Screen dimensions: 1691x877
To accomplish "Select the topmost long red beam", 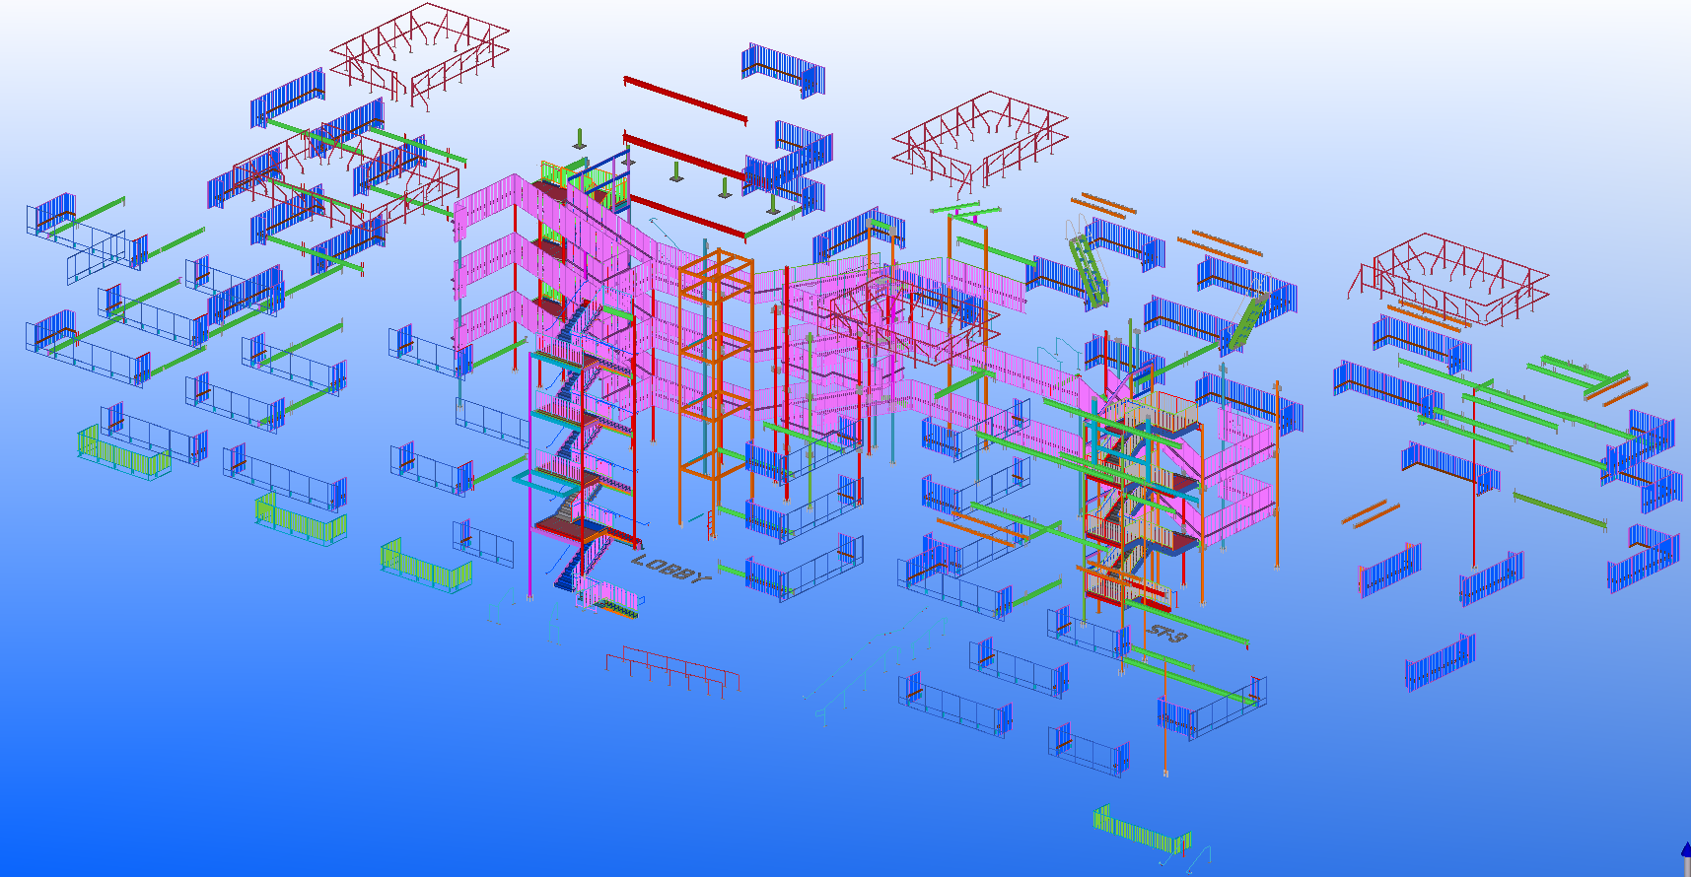I will coord(684,101).
